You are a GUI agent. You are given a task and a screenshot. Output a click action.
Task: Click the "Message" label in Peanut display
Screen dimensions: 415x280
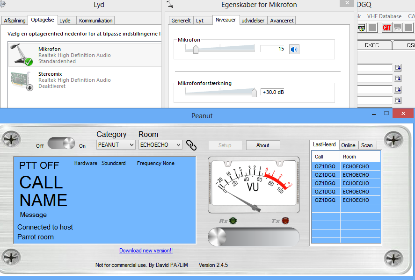(33, 215)
